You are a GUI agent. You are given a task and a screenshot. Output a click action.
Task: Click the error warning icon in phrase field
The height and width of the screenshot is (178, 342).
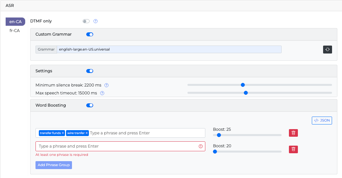pyautogui.click(x=201, y=146)
